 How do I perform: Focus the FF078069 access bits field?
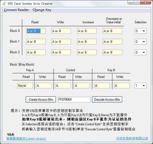74,100
